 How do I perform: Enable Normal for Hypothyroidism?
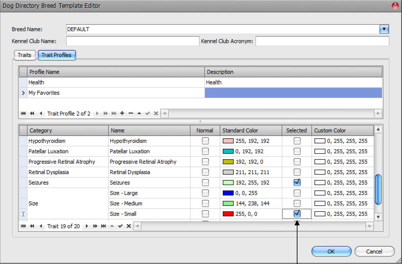[x=205, y=141]
